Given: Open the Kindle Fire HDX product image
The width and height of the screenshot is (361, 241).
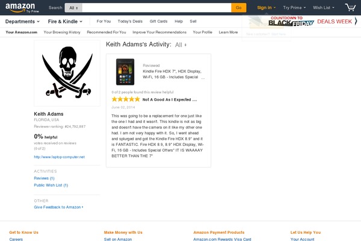Looking at the screenshot, I should coord(125,72).
